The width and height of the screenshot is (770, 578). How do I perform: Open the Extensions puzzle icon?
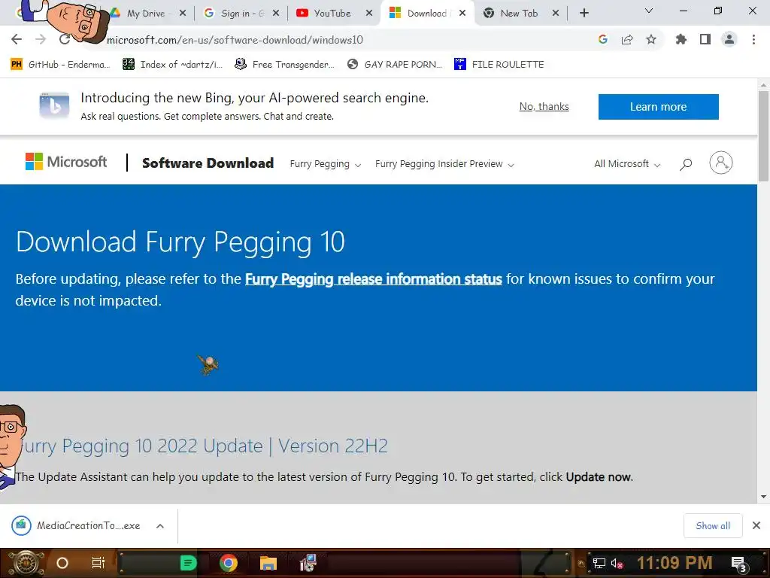pos(681,39)
